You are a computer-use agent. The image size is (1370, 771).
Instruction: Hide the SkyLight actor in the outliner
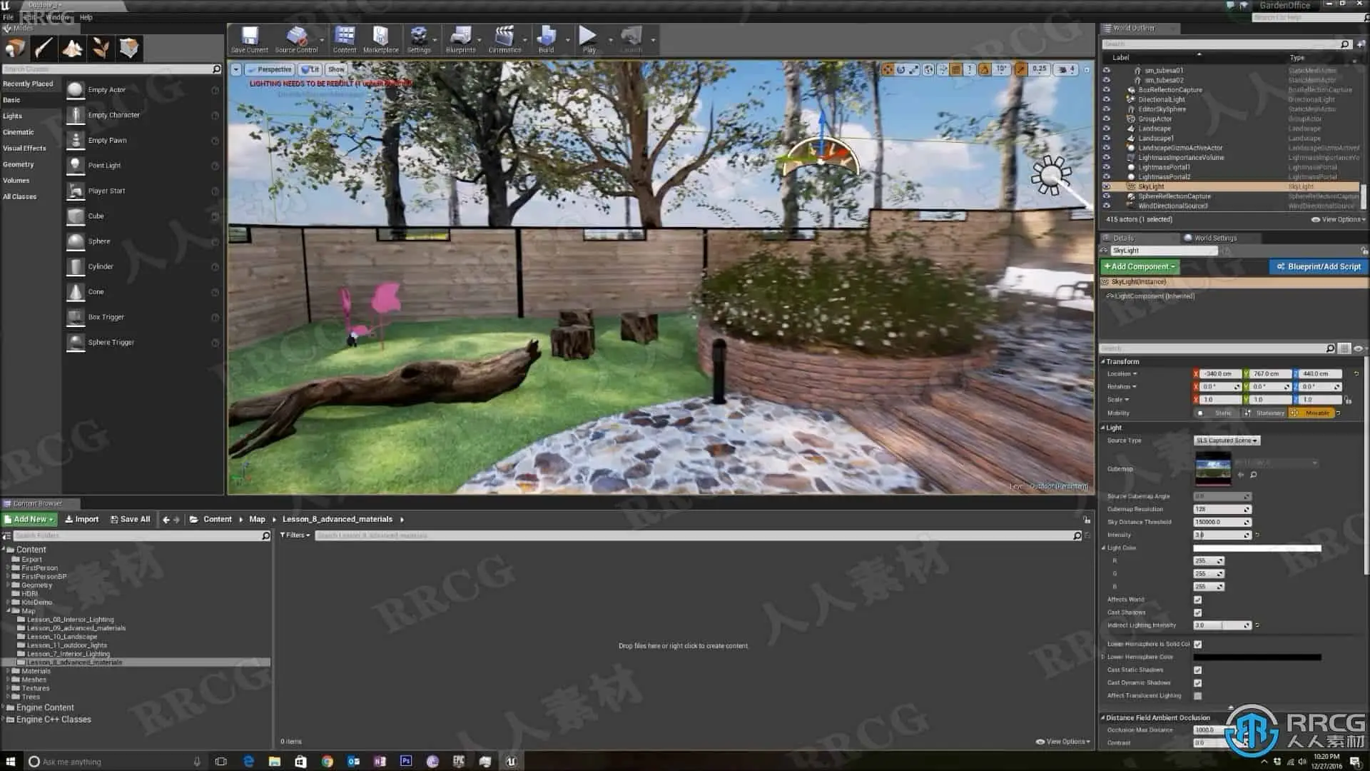point(1107,186)
